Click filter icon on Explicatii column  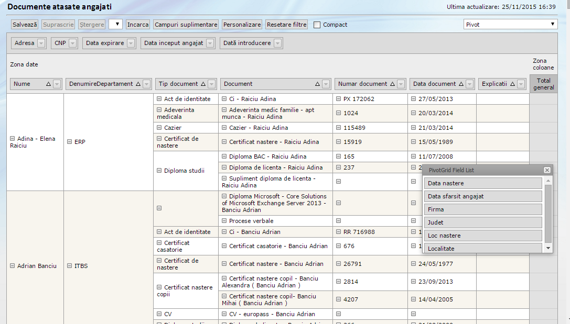click(x=521, y=84)
